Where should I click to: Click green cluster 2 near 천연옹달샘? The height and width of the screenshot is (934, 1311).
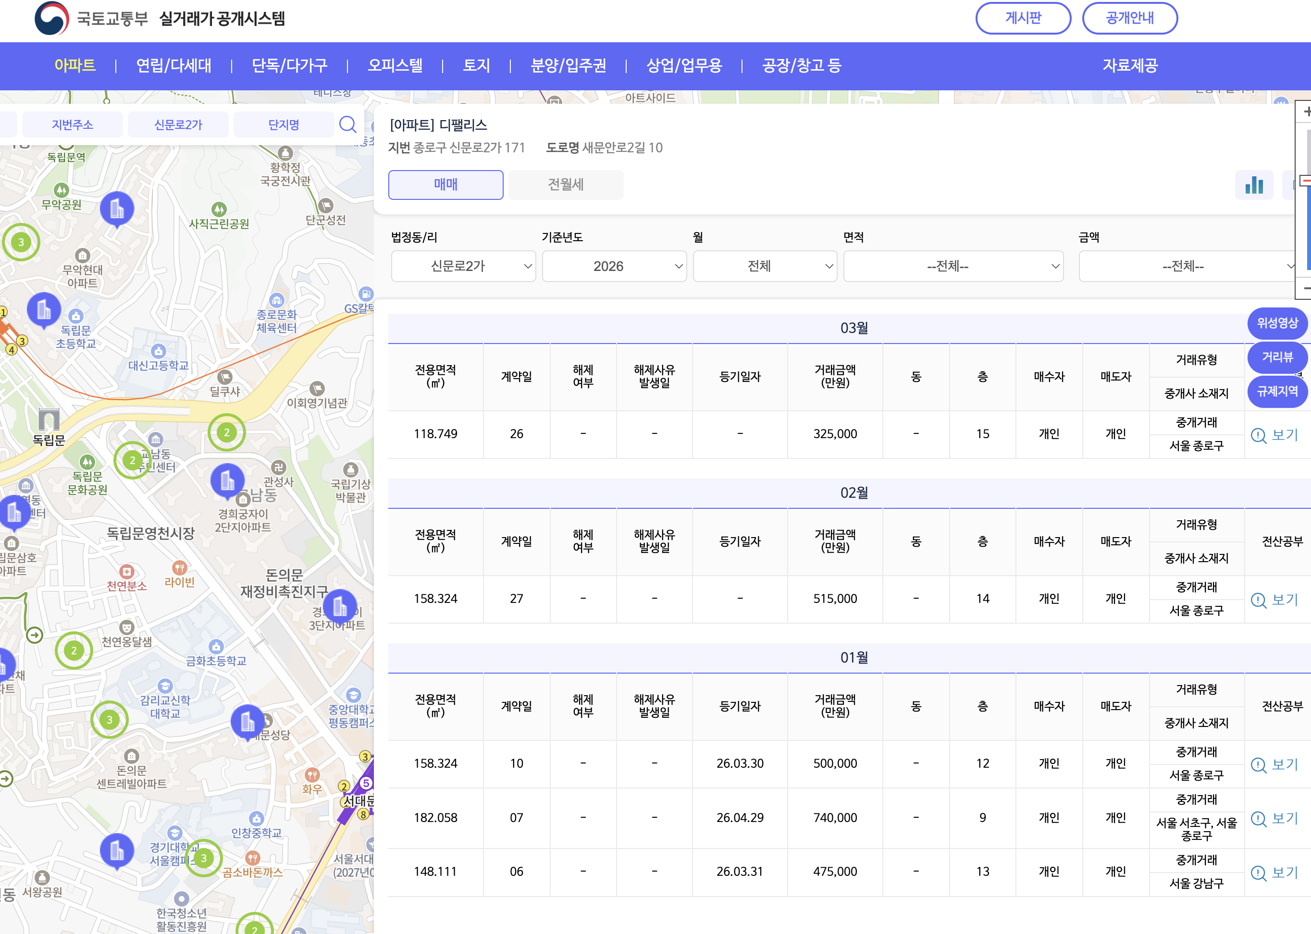click(x=74, y=651)
